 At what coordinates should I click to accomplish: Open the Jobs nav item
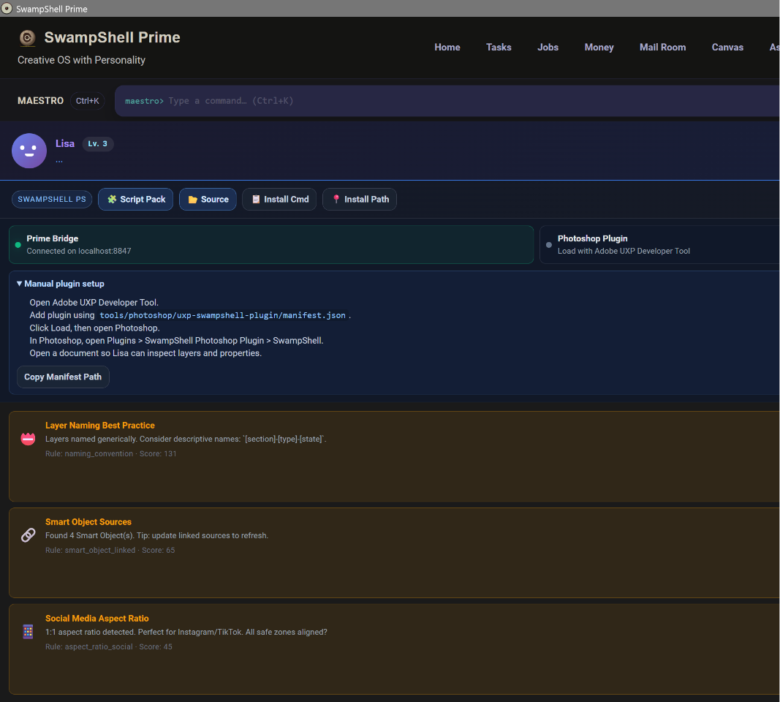click(x=548, y=48)
